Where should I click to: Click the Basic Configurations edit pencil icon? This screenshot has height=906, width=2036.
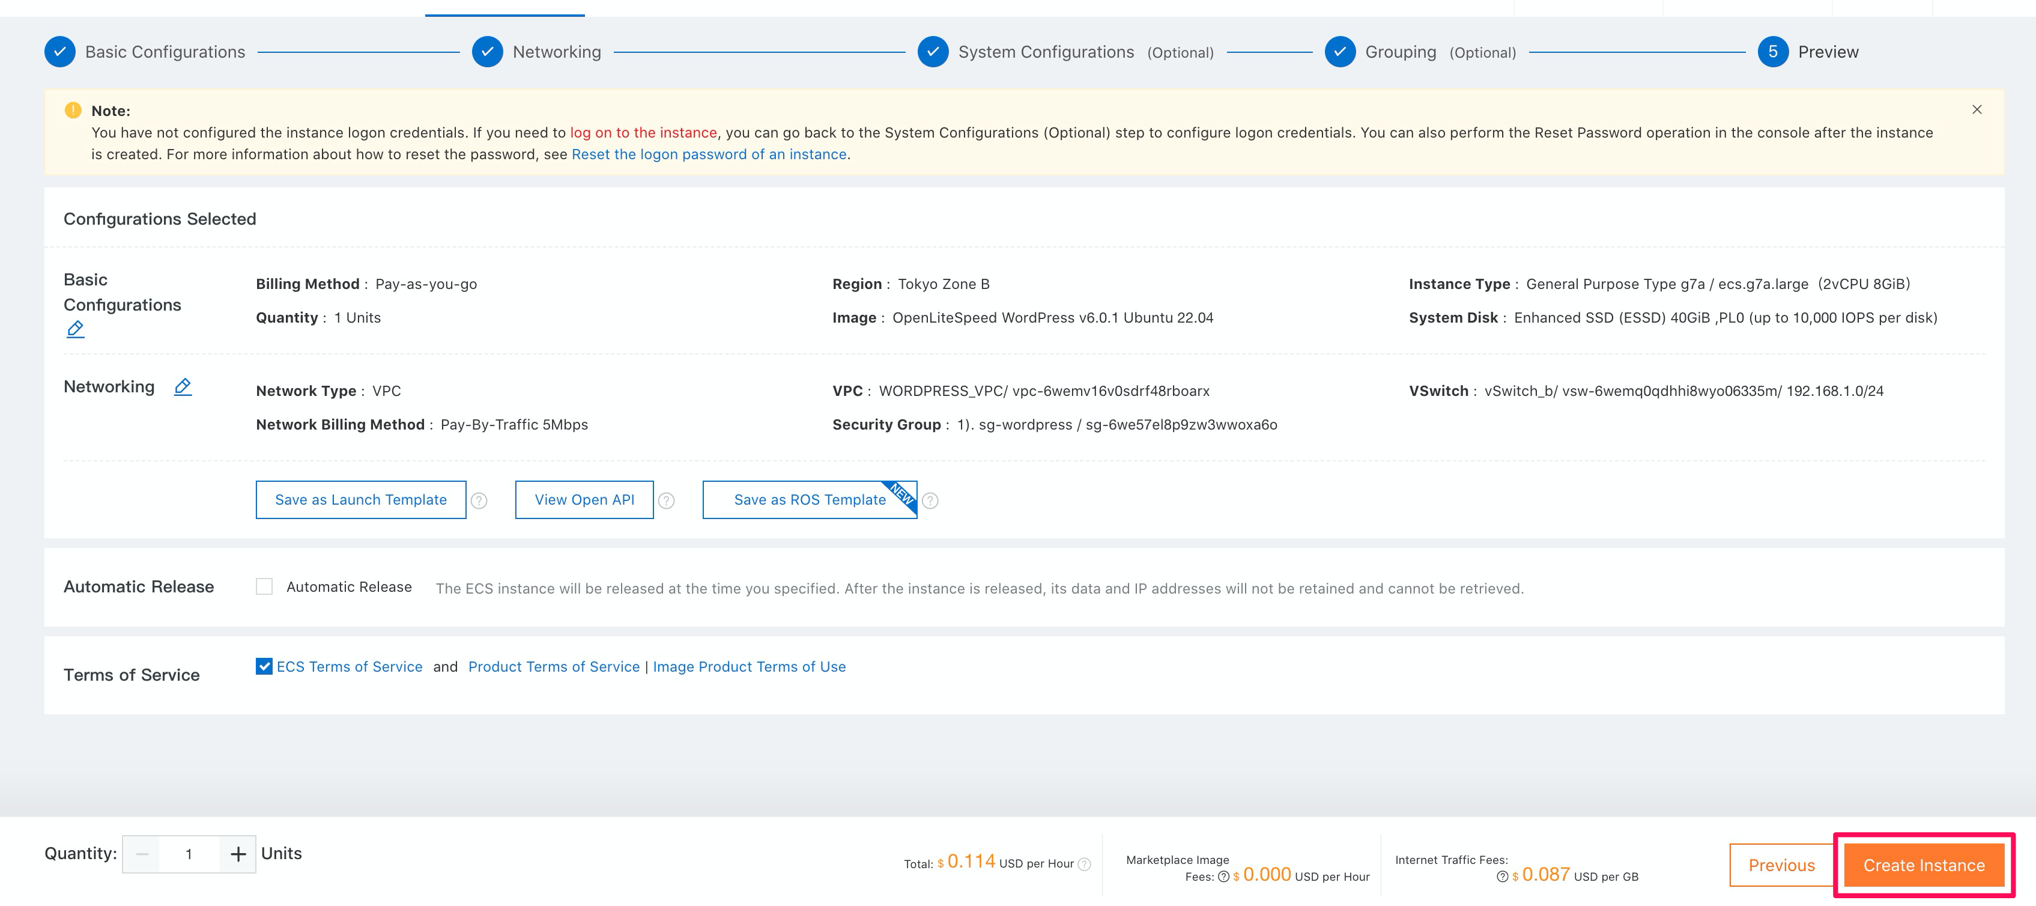(75, 329)
